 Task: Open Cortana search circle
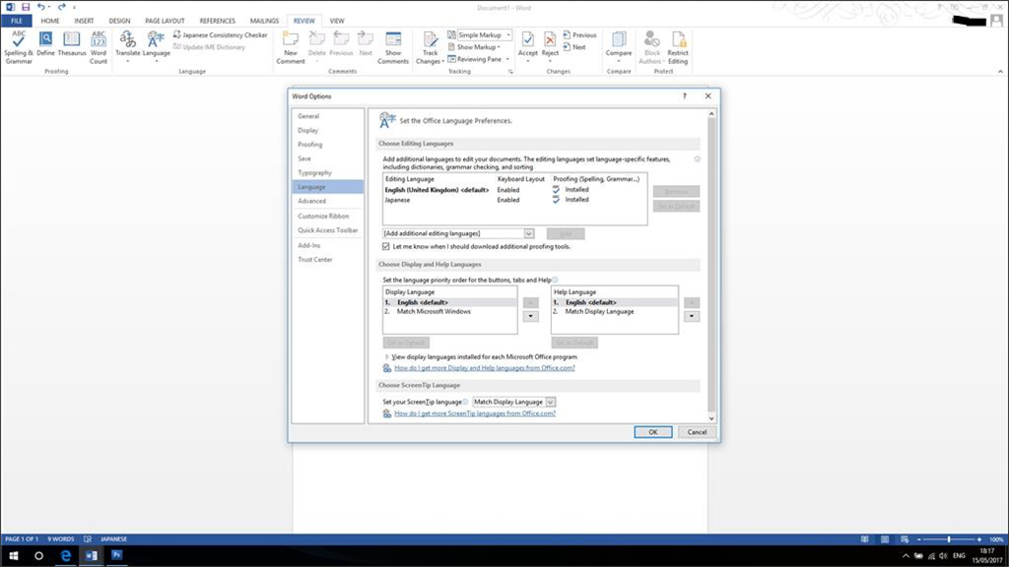[38, 555]
